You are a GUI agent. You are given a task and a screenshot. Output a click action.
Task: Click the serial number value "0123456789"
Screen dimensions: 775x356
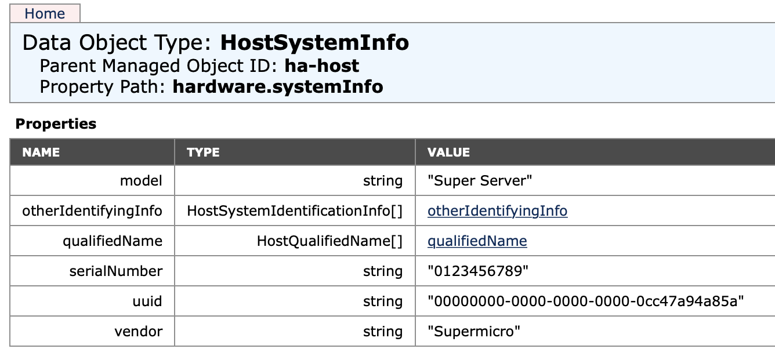(478, 271)
